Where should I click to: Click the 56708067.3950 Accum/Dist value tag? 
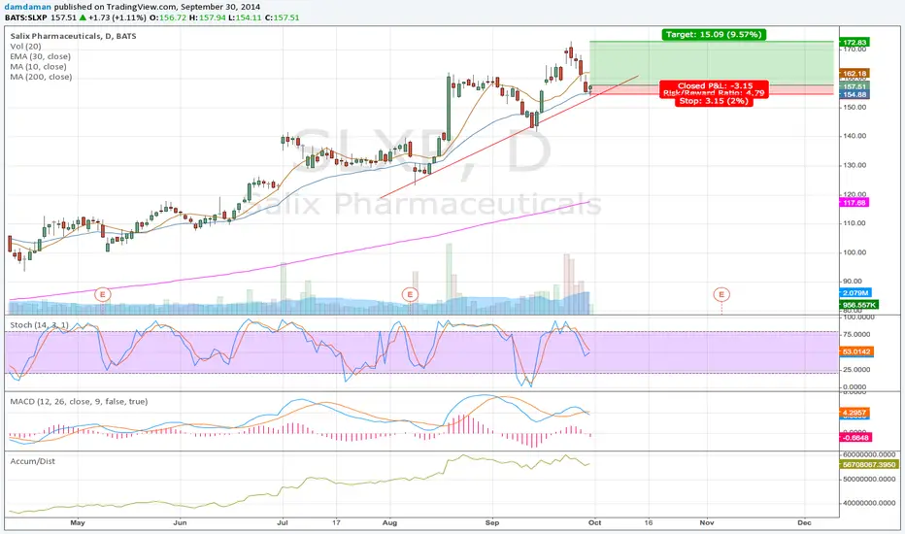coord(869,465)
